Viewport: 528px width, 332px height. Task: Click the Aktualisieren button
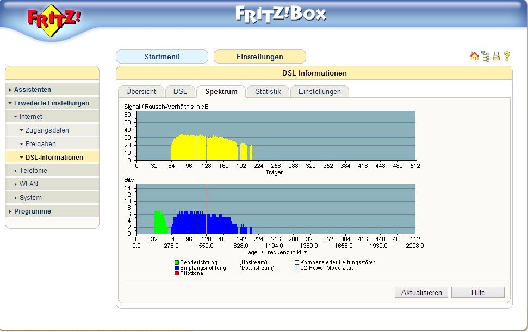coord(421,292)
